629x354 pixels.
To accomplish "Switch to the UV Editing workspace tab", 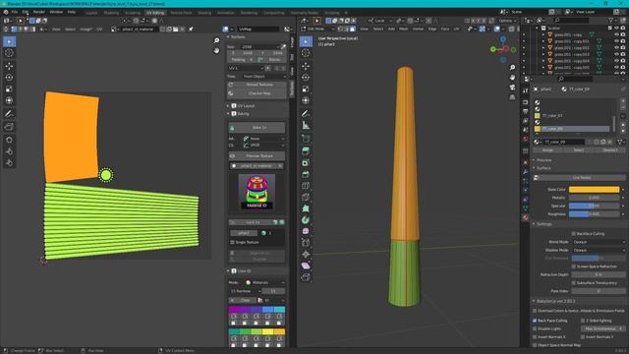I will point(155,13).
